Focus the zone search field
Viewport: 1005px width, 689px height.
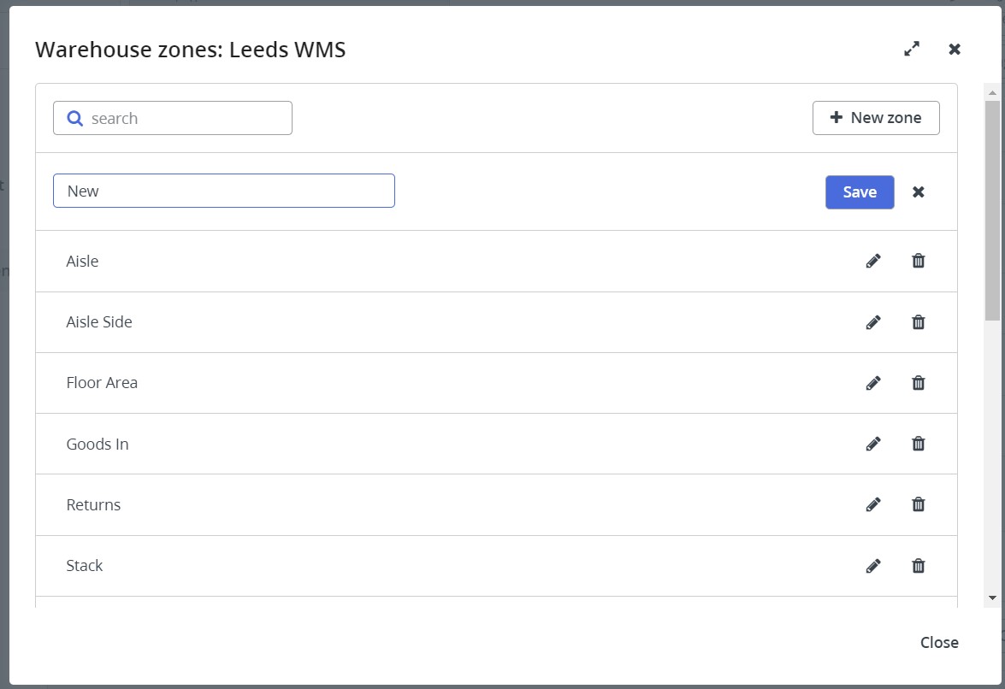point(184,118)
